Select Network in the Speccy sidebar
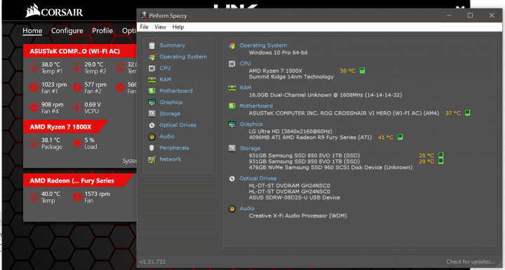The image size is (505, 270). (x=170, y=159)
